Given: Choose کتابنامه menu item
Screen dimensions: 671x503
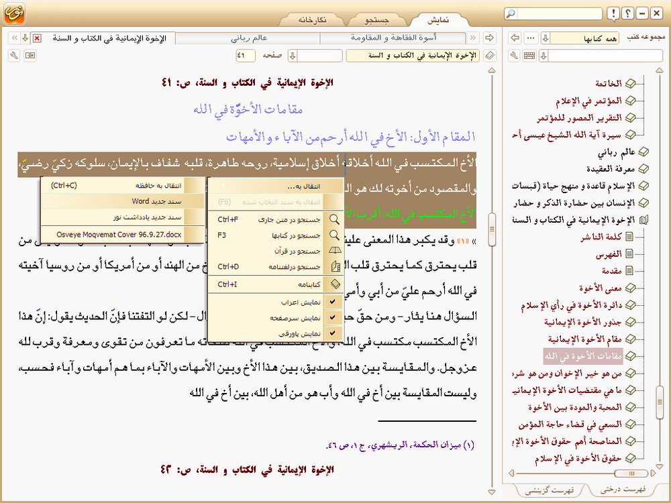Looking at the screenshot, I should [x=276, y=284].
